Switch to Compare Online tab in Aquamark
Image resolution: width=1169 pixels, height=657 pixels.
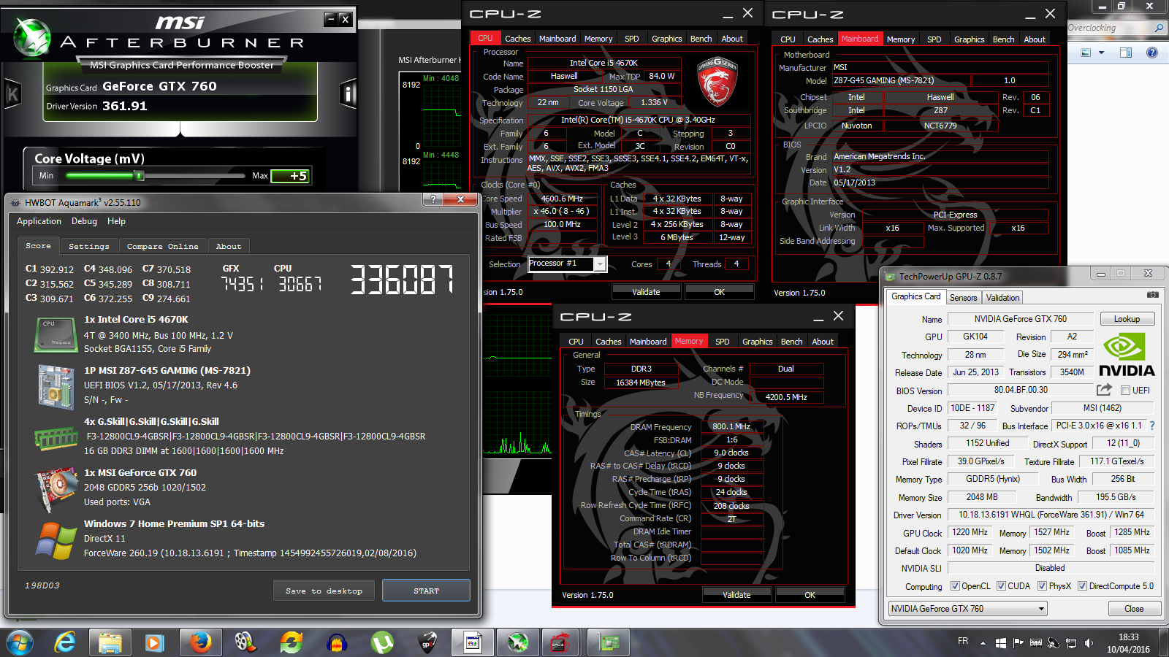(x=162, y=247)
